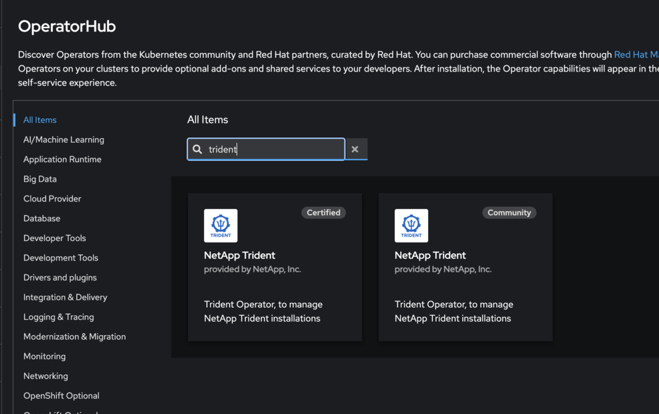The image size is (659, 414).
Task: Focus the trident search input field
Action: (x=274, y=150)
